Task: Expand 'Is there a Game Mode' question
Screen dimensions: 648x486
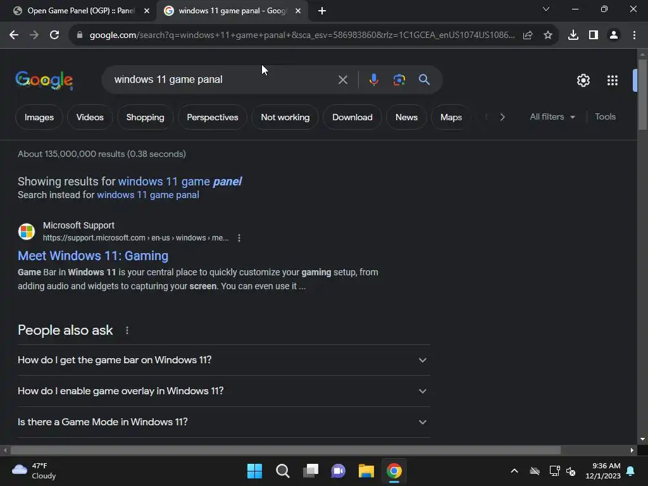Action: point(223,422)
